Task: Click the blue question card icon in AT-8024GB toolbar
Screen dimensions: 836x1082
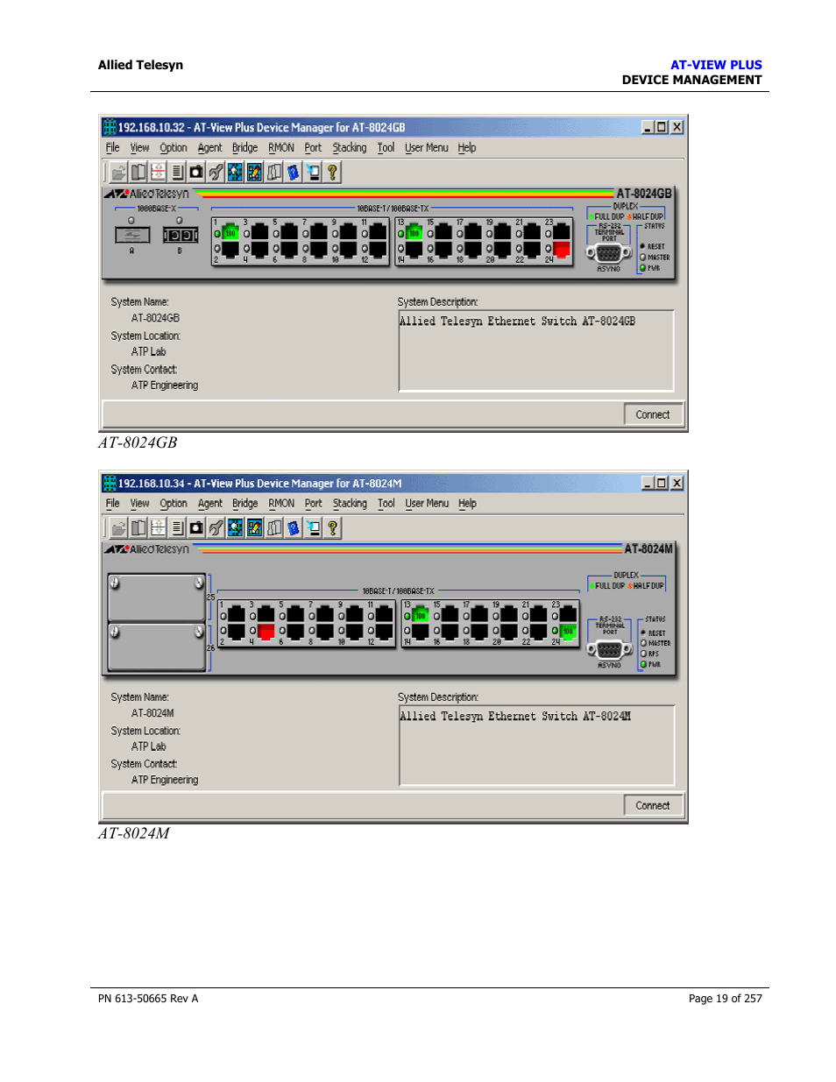Action: pyautogui.click(x=294, y=173)
